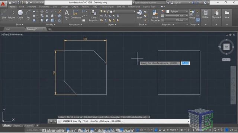Image resolution: width=238 pixels, height=133 pixels.
Task: Expand the Properties panel
Action: (x=168, y=24)
